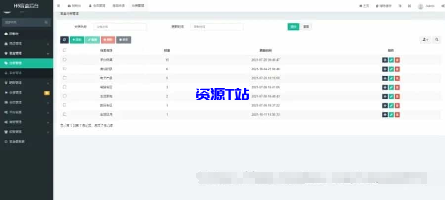The image size is (445, 200).
Task: Click the clear cache link with trash icon
Action: tap(383, 6)
